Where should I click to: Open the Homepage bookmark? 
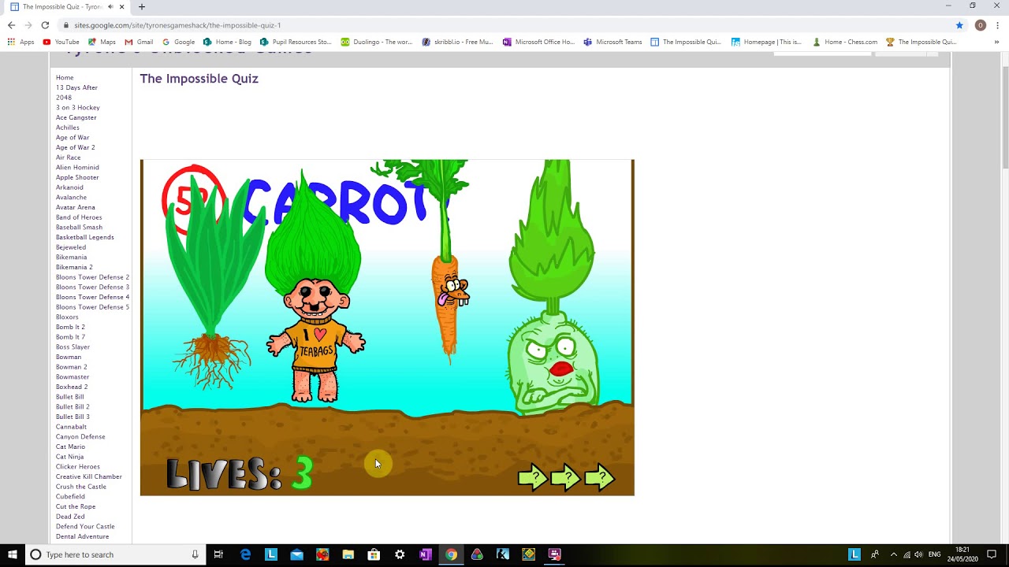tap(766, 42)
